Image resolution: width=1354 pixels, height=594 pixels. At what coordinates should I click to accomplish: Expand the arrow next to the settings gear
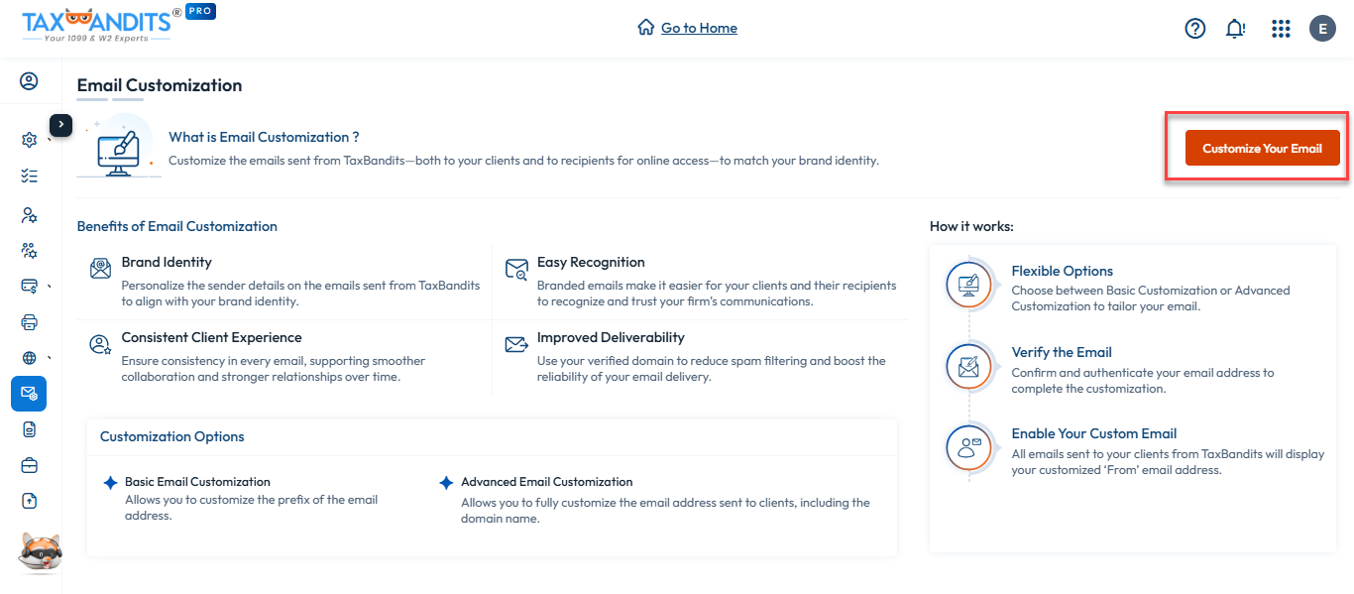click(50, 140)
